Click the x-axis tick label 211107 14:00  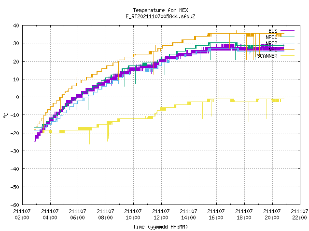pyautogui.click(x=189, y=215)
